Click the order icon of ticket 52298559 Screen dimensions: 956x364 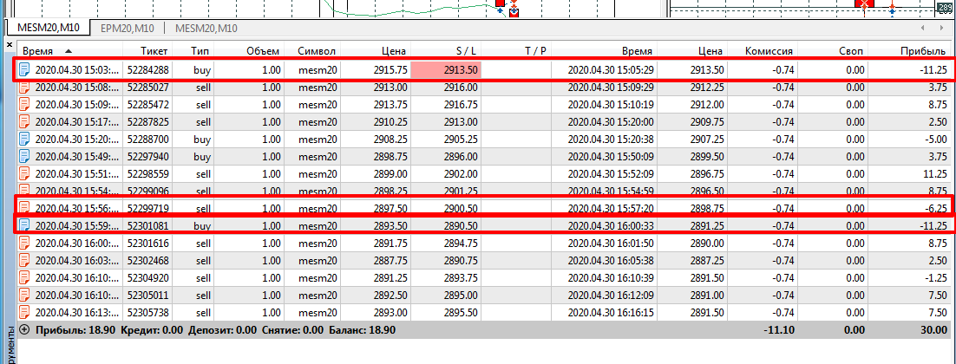24,173
